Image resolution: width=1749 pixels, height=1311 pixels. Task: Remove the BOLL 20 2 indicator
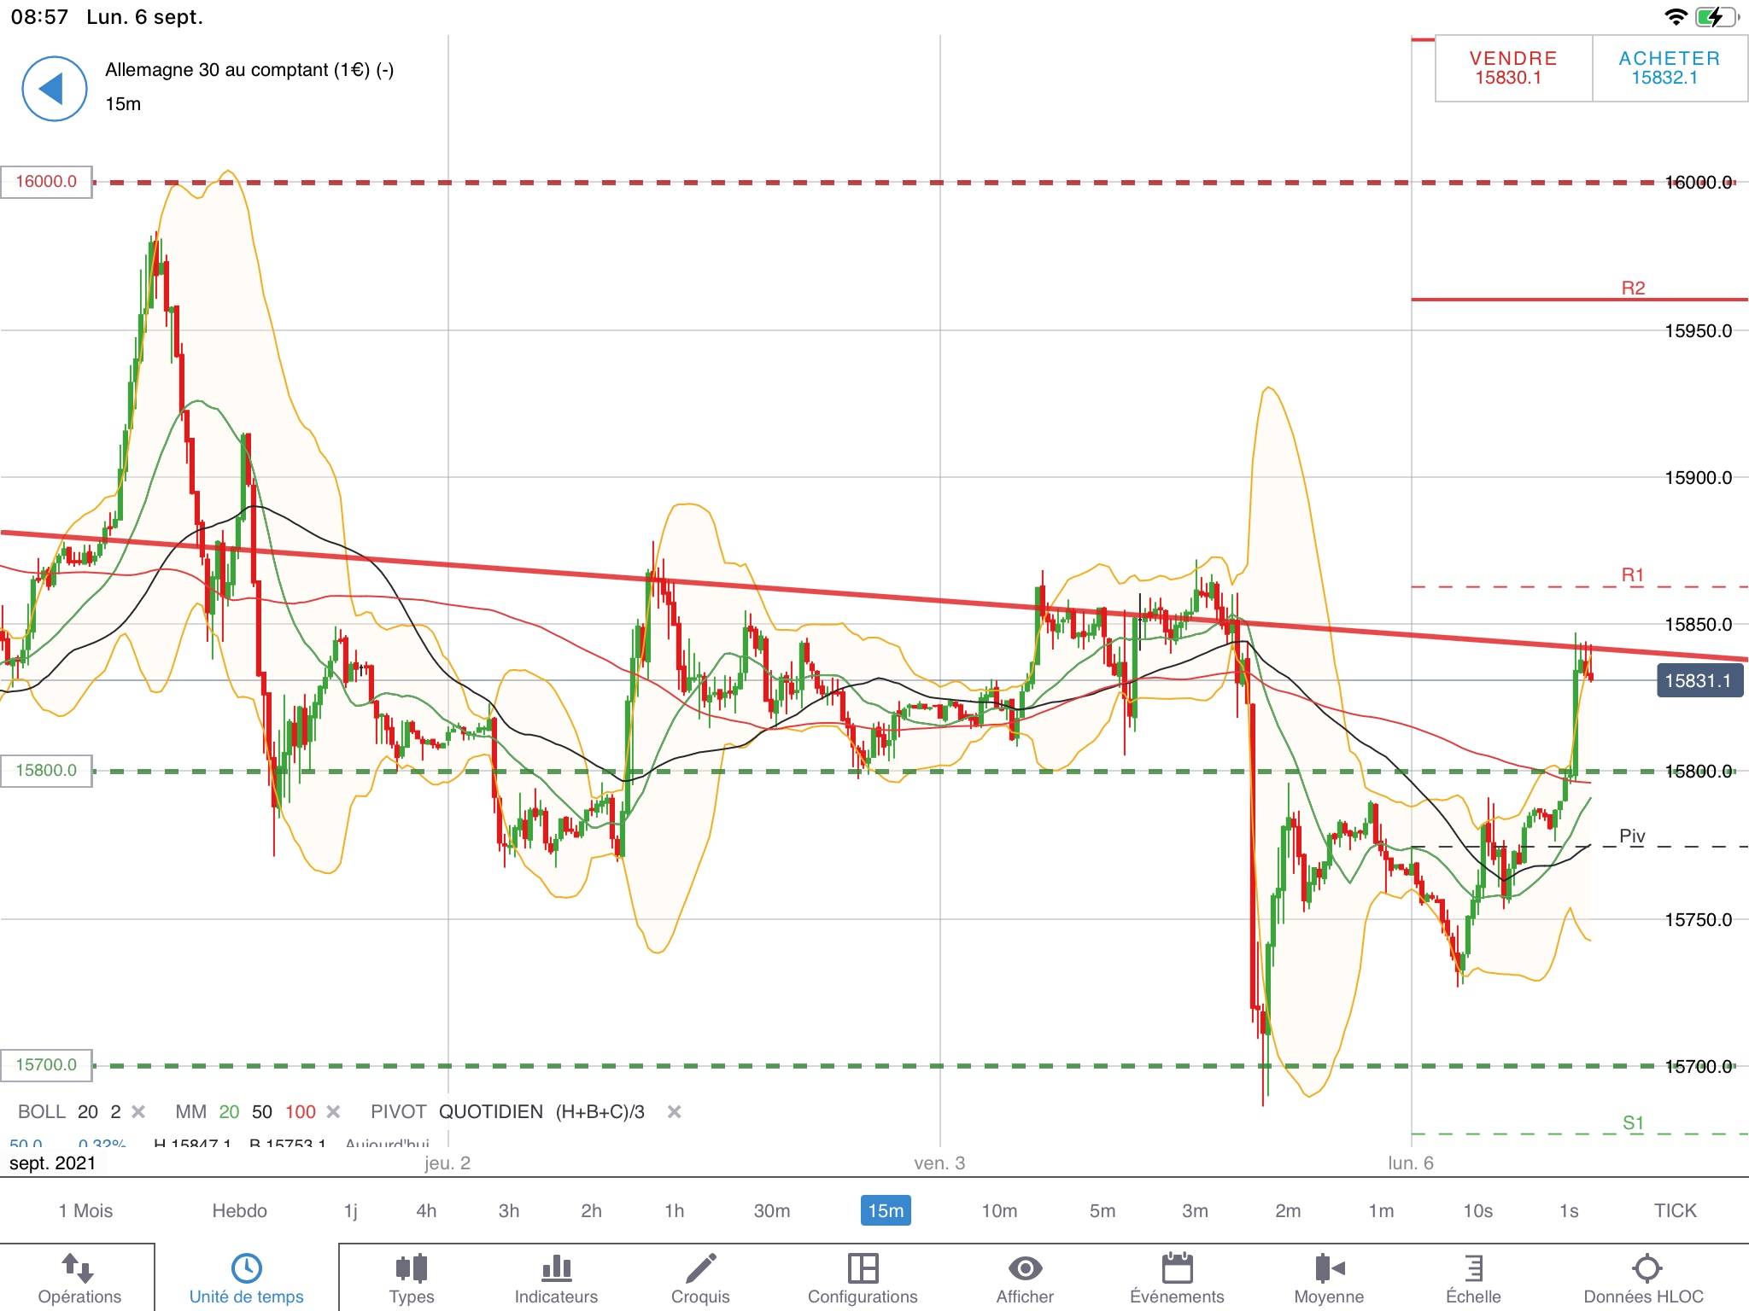(138, 1112)
